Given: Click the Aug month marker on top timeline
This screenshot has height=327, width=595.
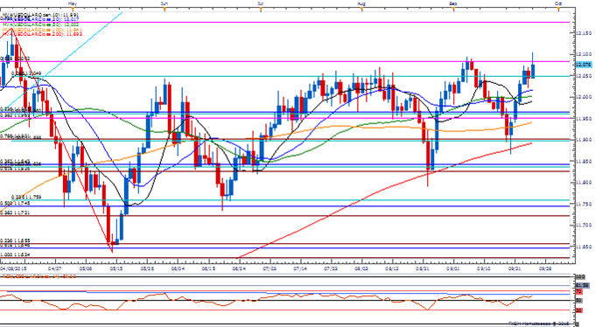Looking at the screenshot, I should pos(361,3).
